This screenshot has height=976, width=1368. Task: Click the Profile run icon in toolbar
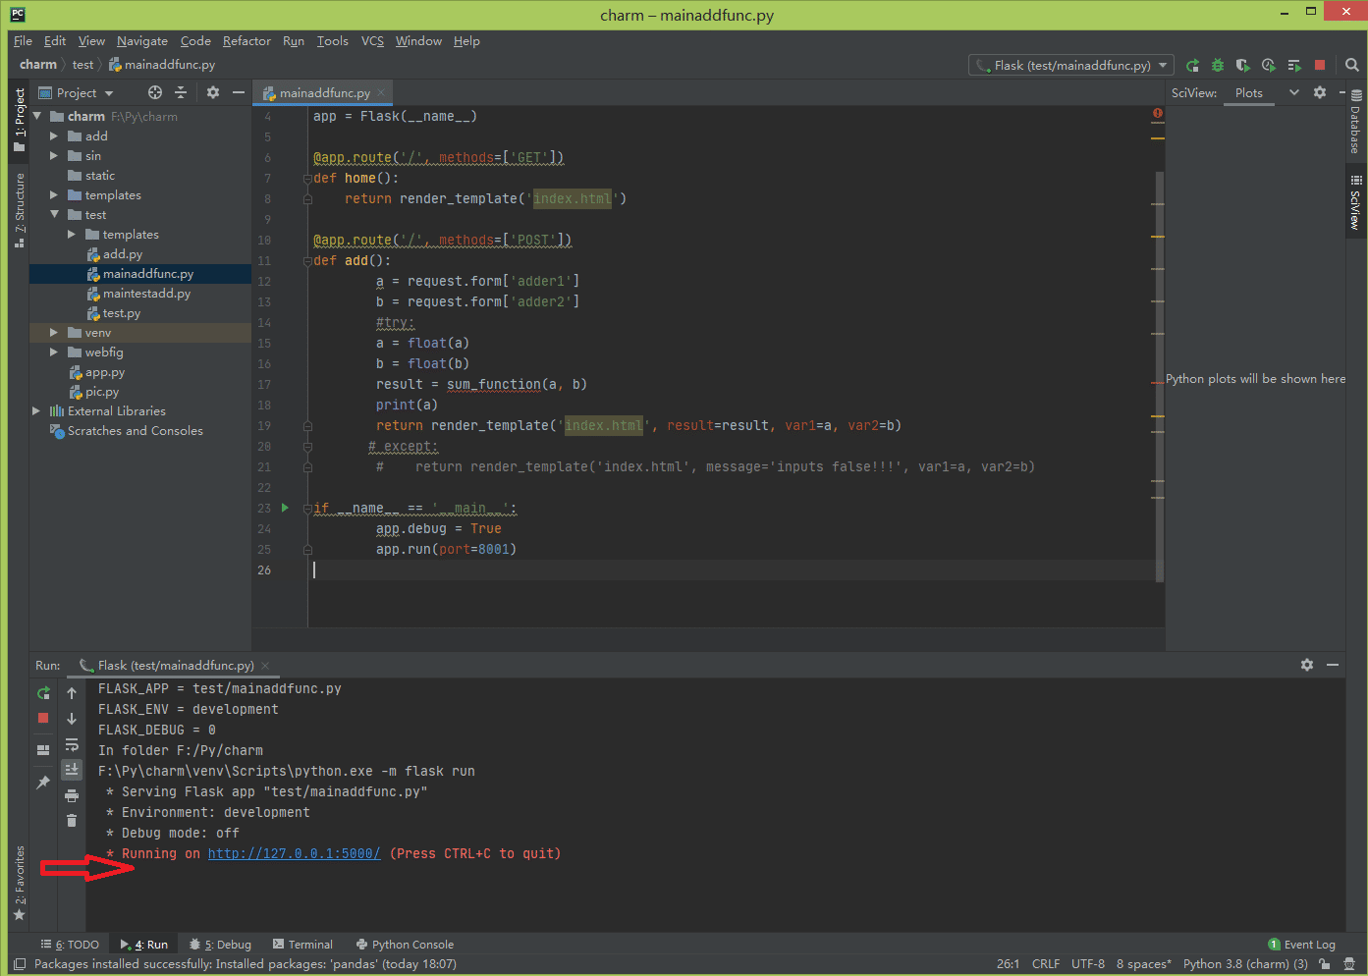(x=1269, y=66)
